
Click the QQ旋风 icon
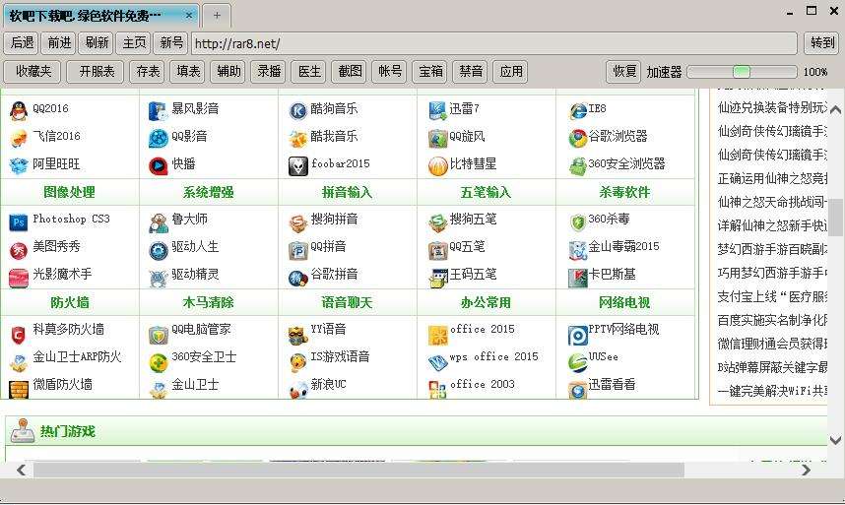pos(437,139)
